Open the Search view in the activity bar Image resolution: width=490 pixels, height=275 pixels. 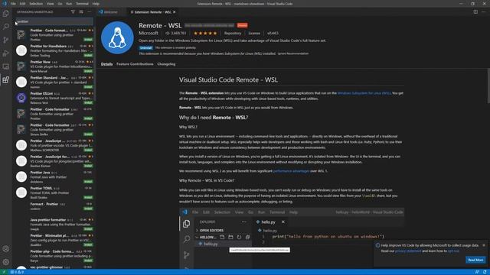[5, 27]
